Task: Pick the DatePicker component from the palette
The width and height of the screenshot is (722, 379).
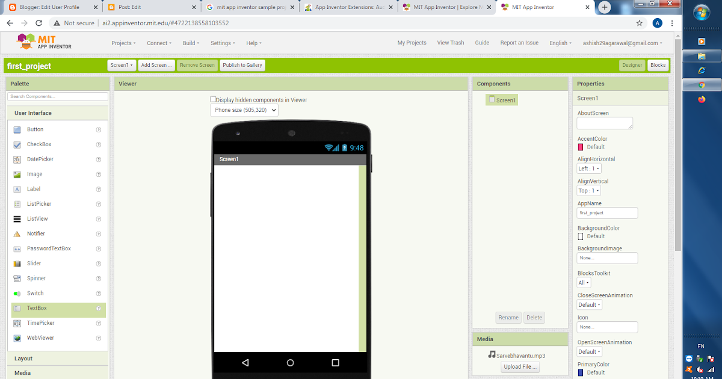Action: pos(40,159)
